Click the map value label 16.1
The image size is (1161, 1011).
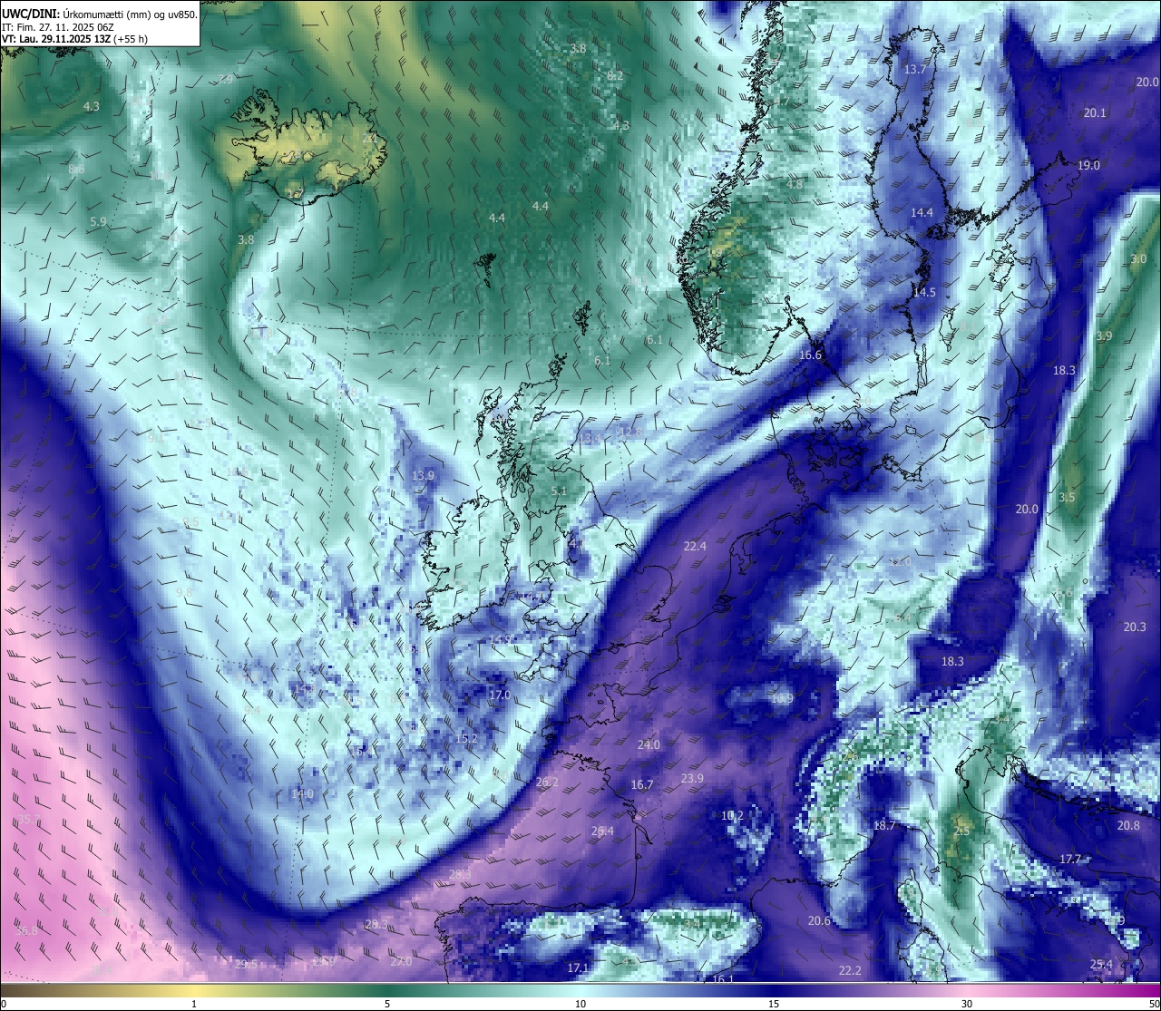tap(723, 979)
